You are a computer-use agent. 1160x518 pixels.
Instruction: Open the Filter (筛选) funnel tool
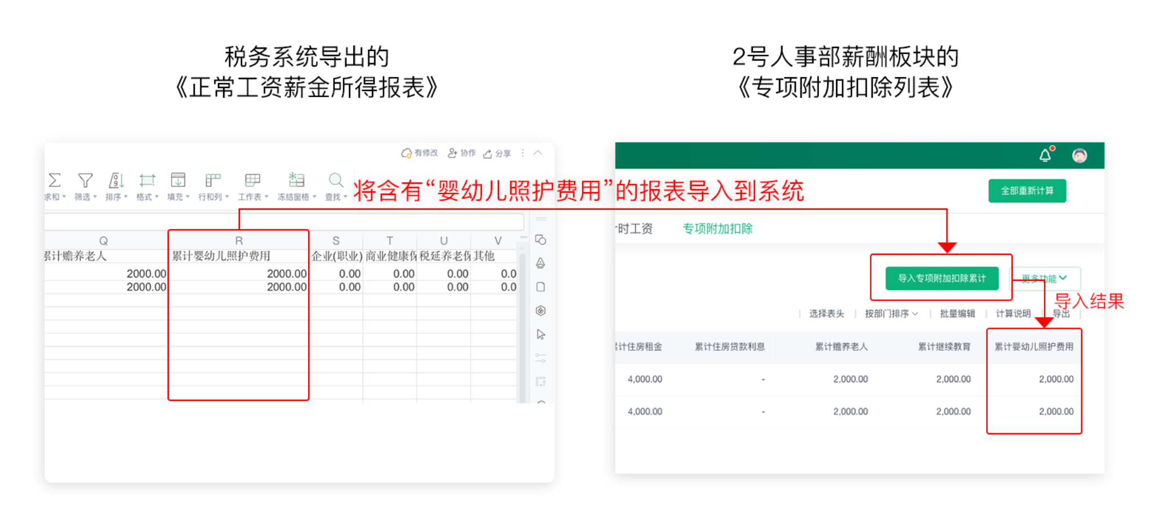tap(85, 181)
